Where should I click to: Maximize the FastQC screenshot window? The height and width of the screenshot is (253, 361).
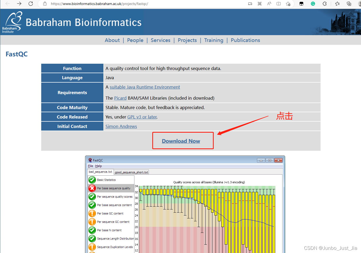tap(270, 160)
